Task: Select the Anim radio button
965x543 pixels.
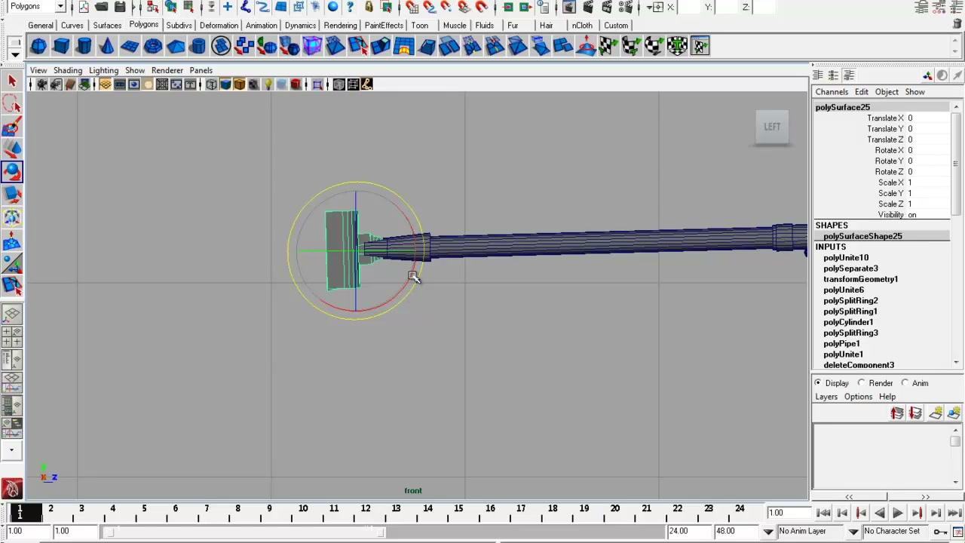Action: pyautogui.click(x=905, y=383)
